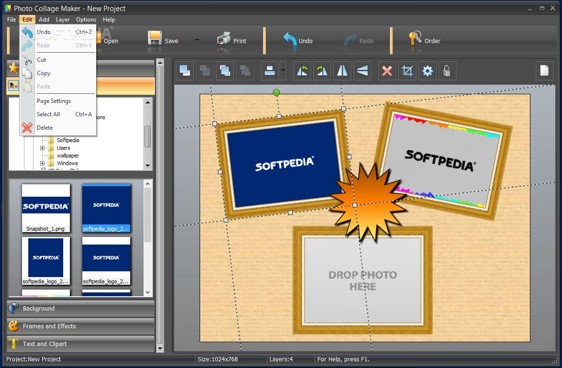Click the new blank page icon
This screenshot has height=368, width=562.
[x=544, y=71]
